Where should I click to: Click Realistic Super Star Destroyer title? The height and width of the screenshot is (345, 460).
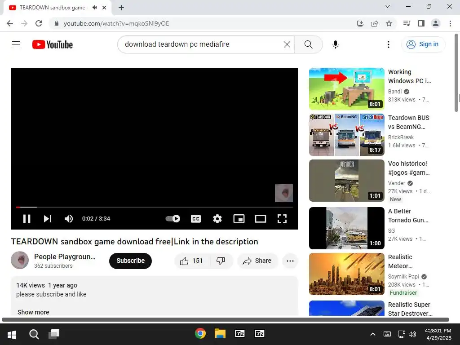410,309
